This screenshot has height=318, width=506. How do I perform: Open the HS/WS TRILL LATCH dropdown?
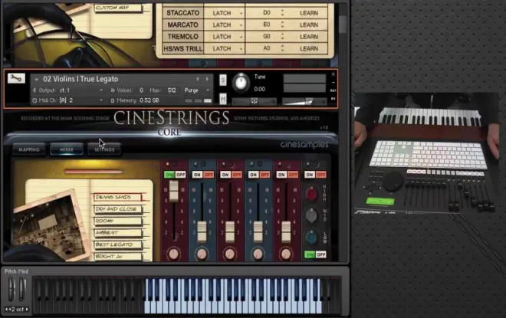pyautogui.click(x=241, y=49)
